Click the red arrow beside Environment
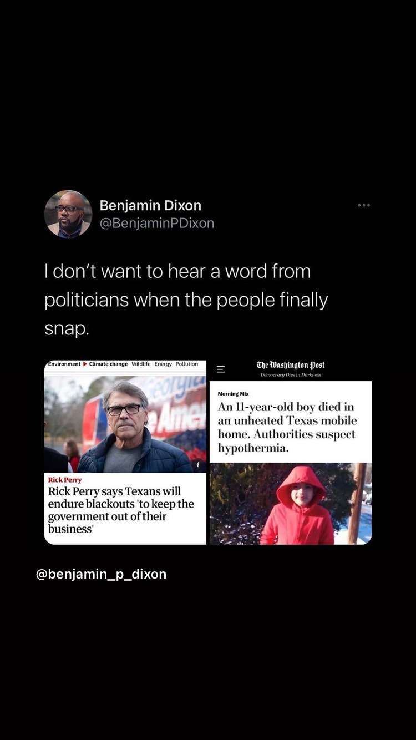The image size is (416, 740). (85, 364)
